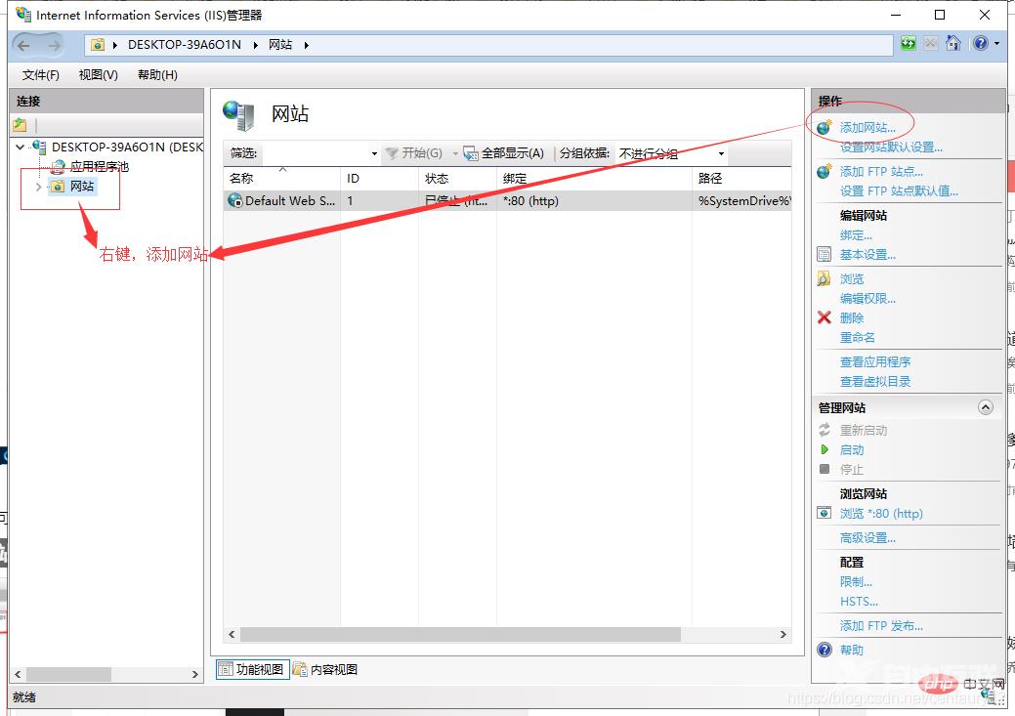Open the View menu
This screenshot has height=716, width=1015.
point(98,75)
